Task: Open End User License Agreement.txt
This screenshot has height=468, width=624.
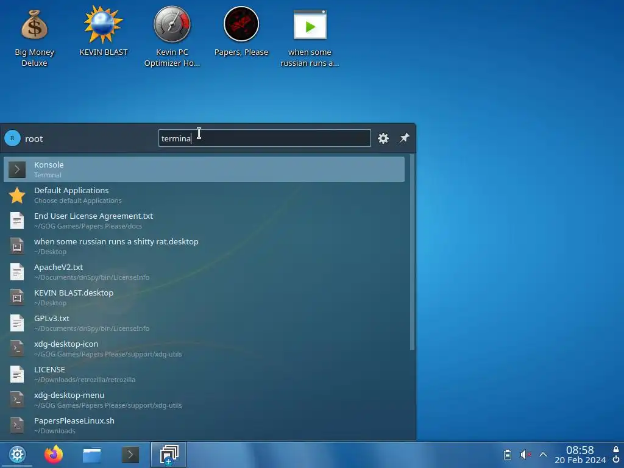Action: pos(204,221)
